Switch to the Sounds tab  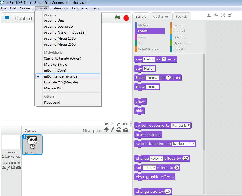(181, 17)
